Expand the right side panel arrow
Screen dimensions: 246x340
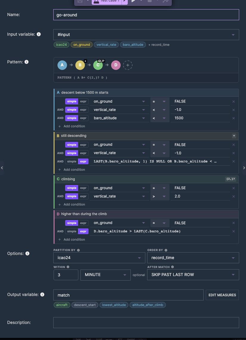pyautogui.click(x=244, y=168)
